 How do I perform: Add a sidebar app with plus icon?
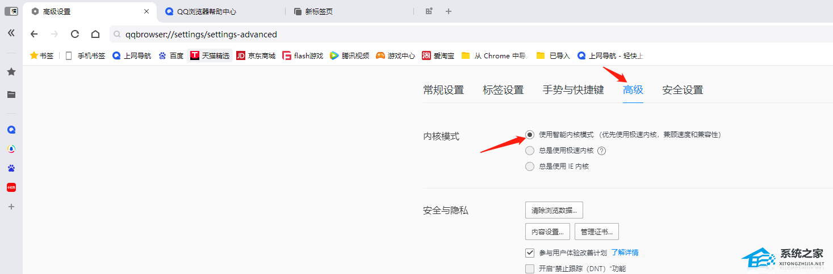click(11, 207)
